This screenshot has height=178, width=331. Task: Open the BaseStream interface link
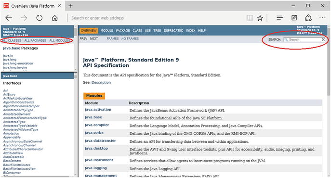point(12,161)
